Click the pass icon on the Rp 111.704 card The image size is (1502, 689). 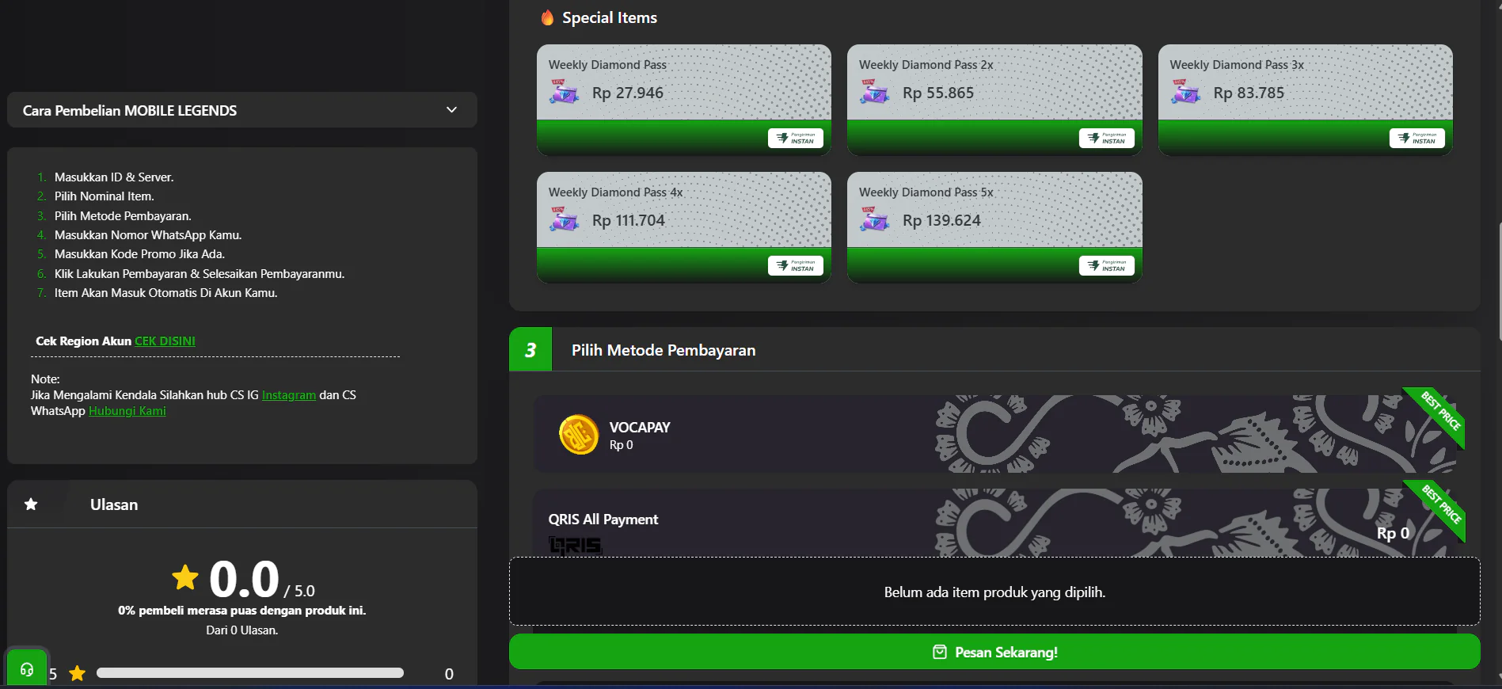coord(565,219)
